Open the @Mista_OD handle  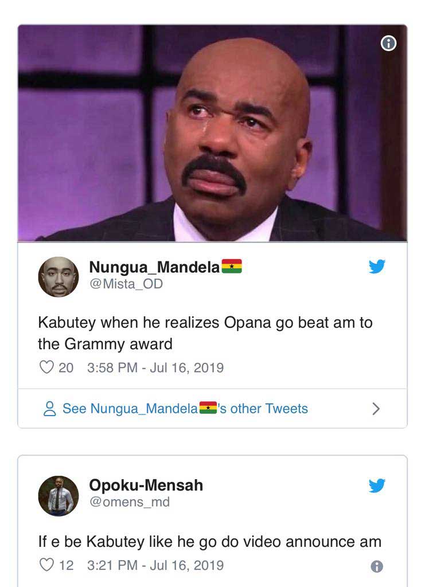tap(126, 284)
